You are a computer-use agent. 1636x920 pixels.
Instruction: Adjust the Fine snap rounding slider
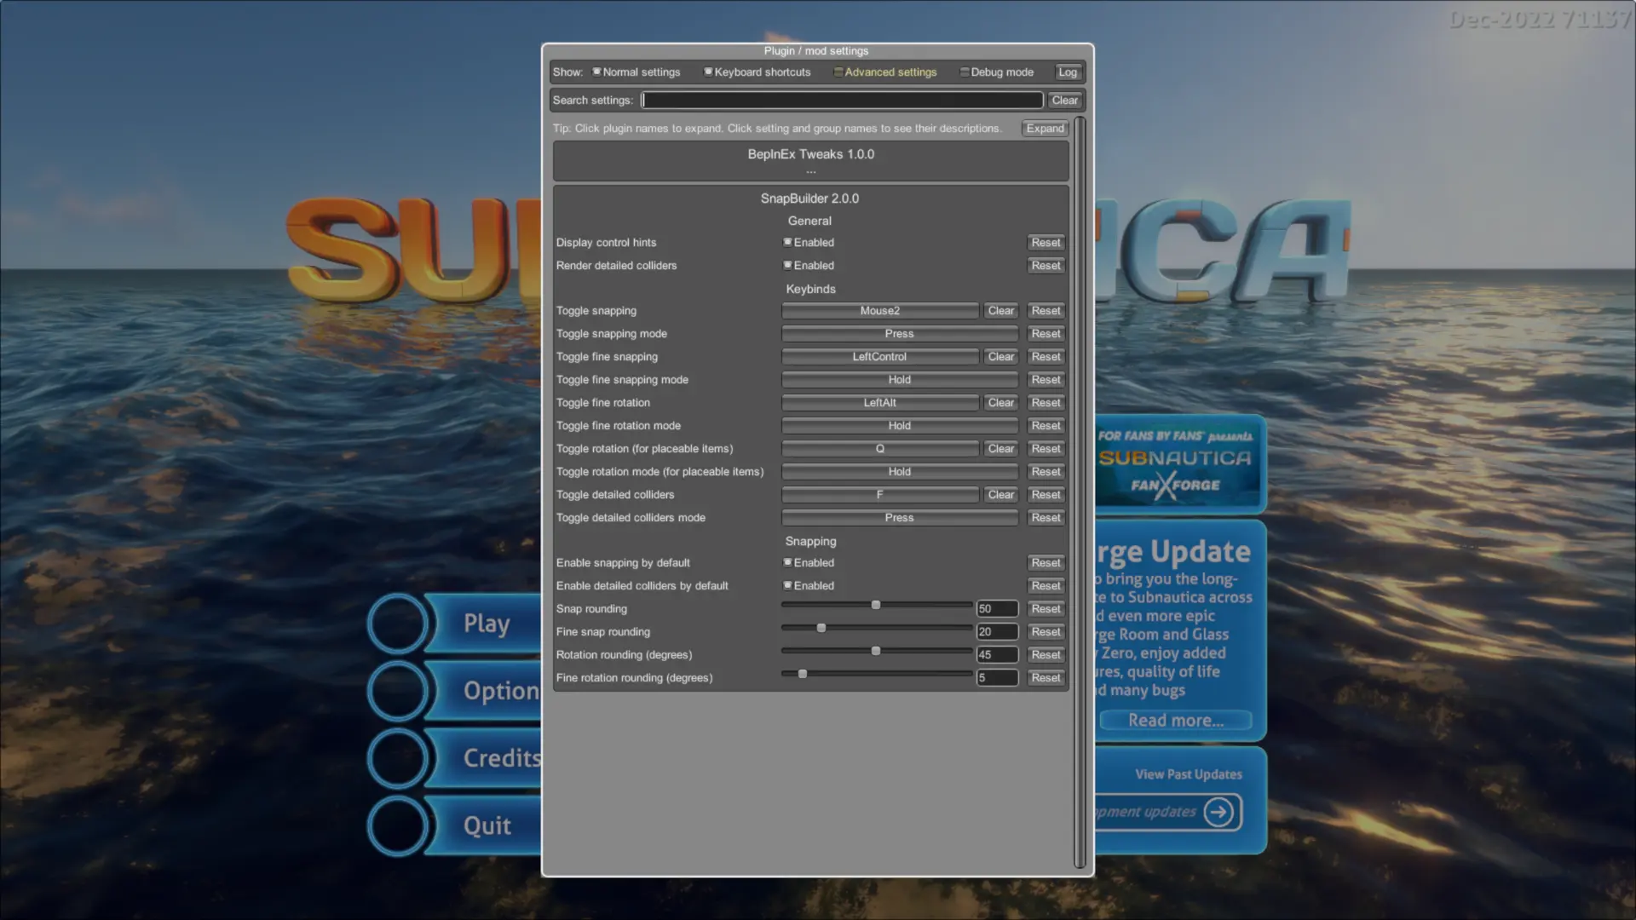coord(821,627)
